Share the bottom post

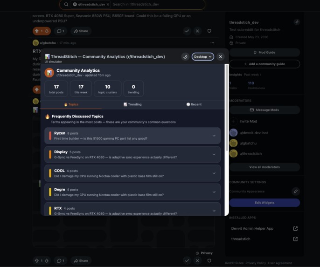coord(81,260)
